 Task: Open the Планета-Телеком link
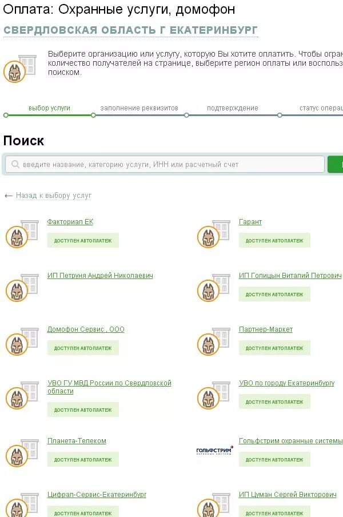pos(77,440)
